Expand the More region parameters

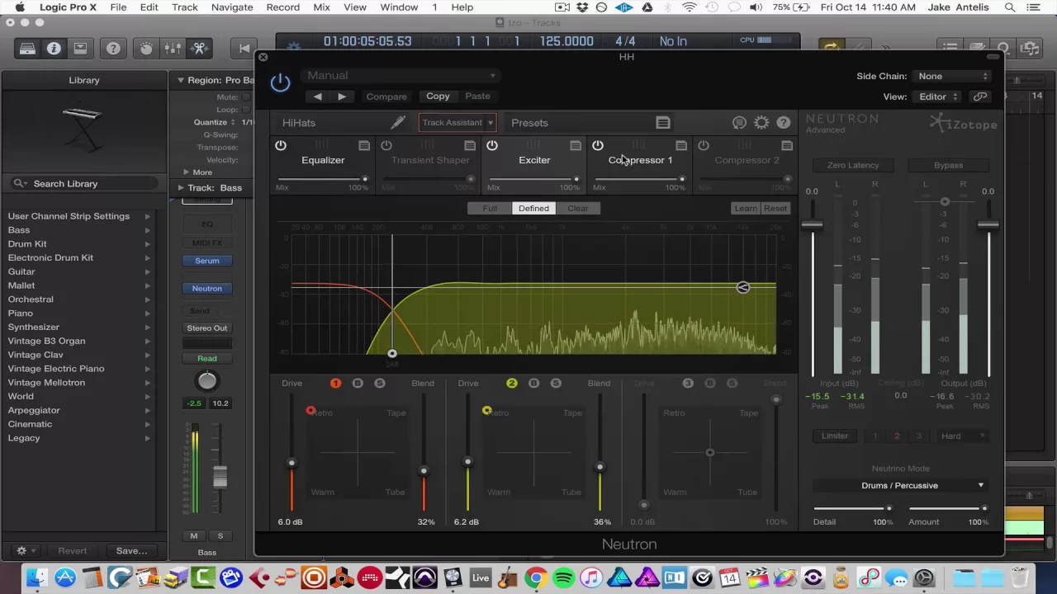tap(187, 172)
